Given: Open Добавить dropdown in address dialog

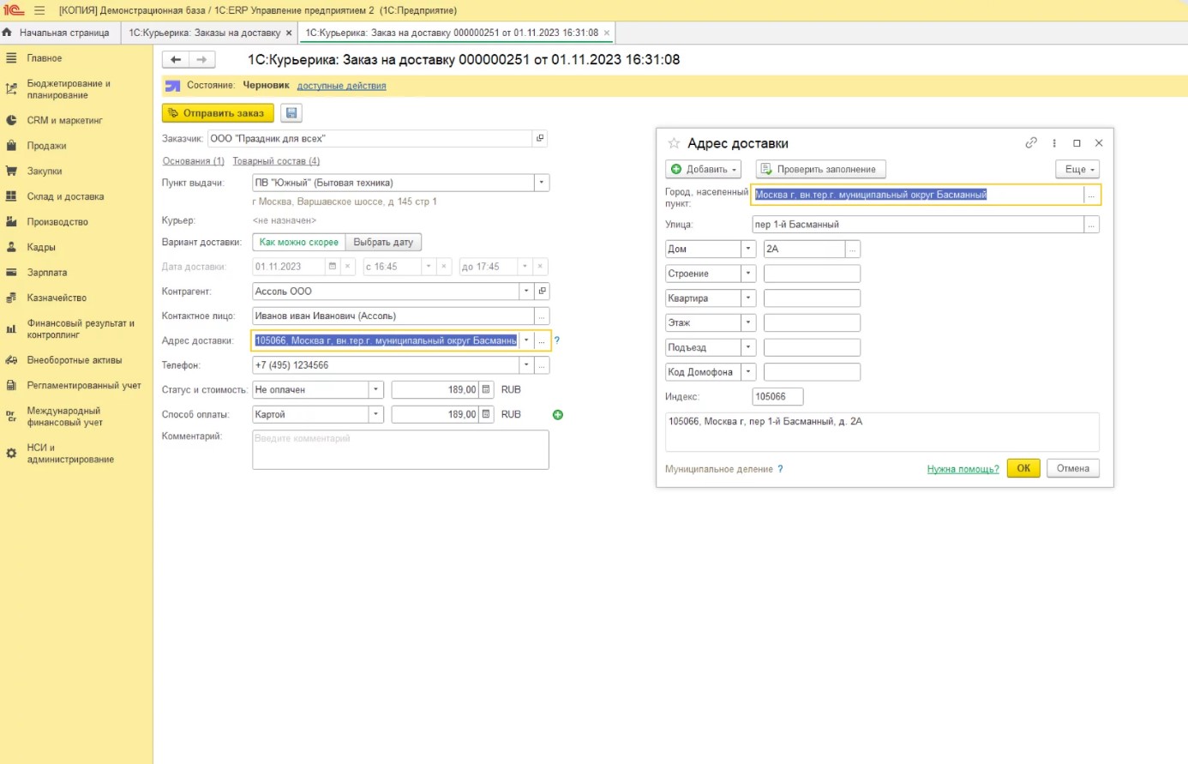Looking at the screenshot, I should pyautogui.click(x=704, y=170).
